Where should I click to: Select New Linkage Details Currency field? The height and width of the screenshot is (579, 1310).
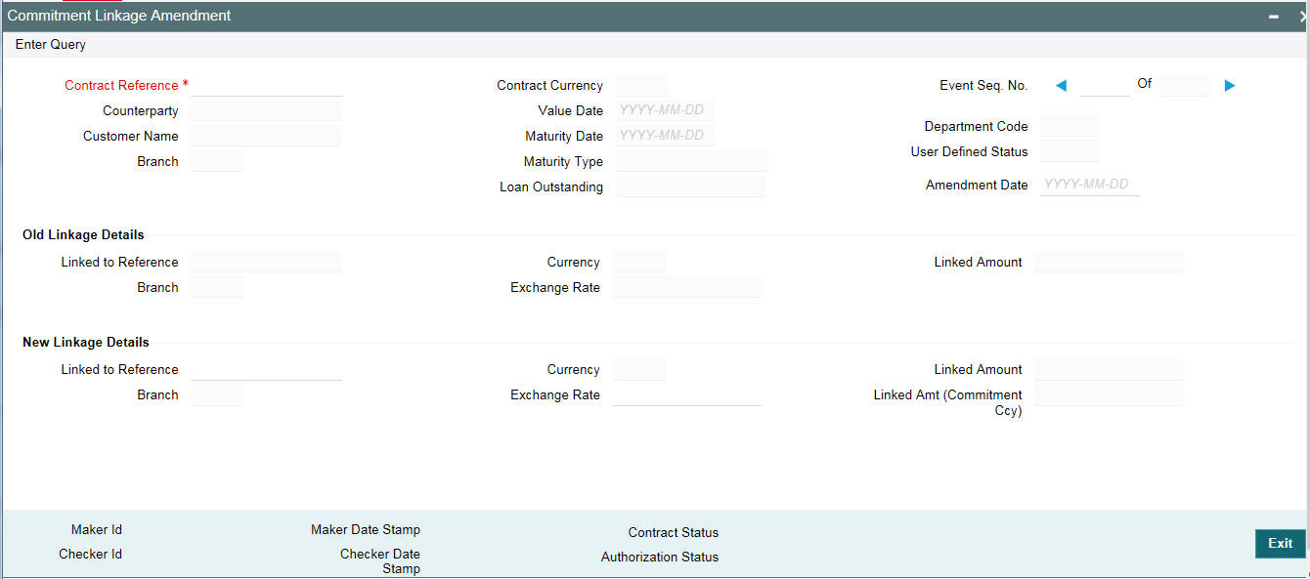[639, 370]
